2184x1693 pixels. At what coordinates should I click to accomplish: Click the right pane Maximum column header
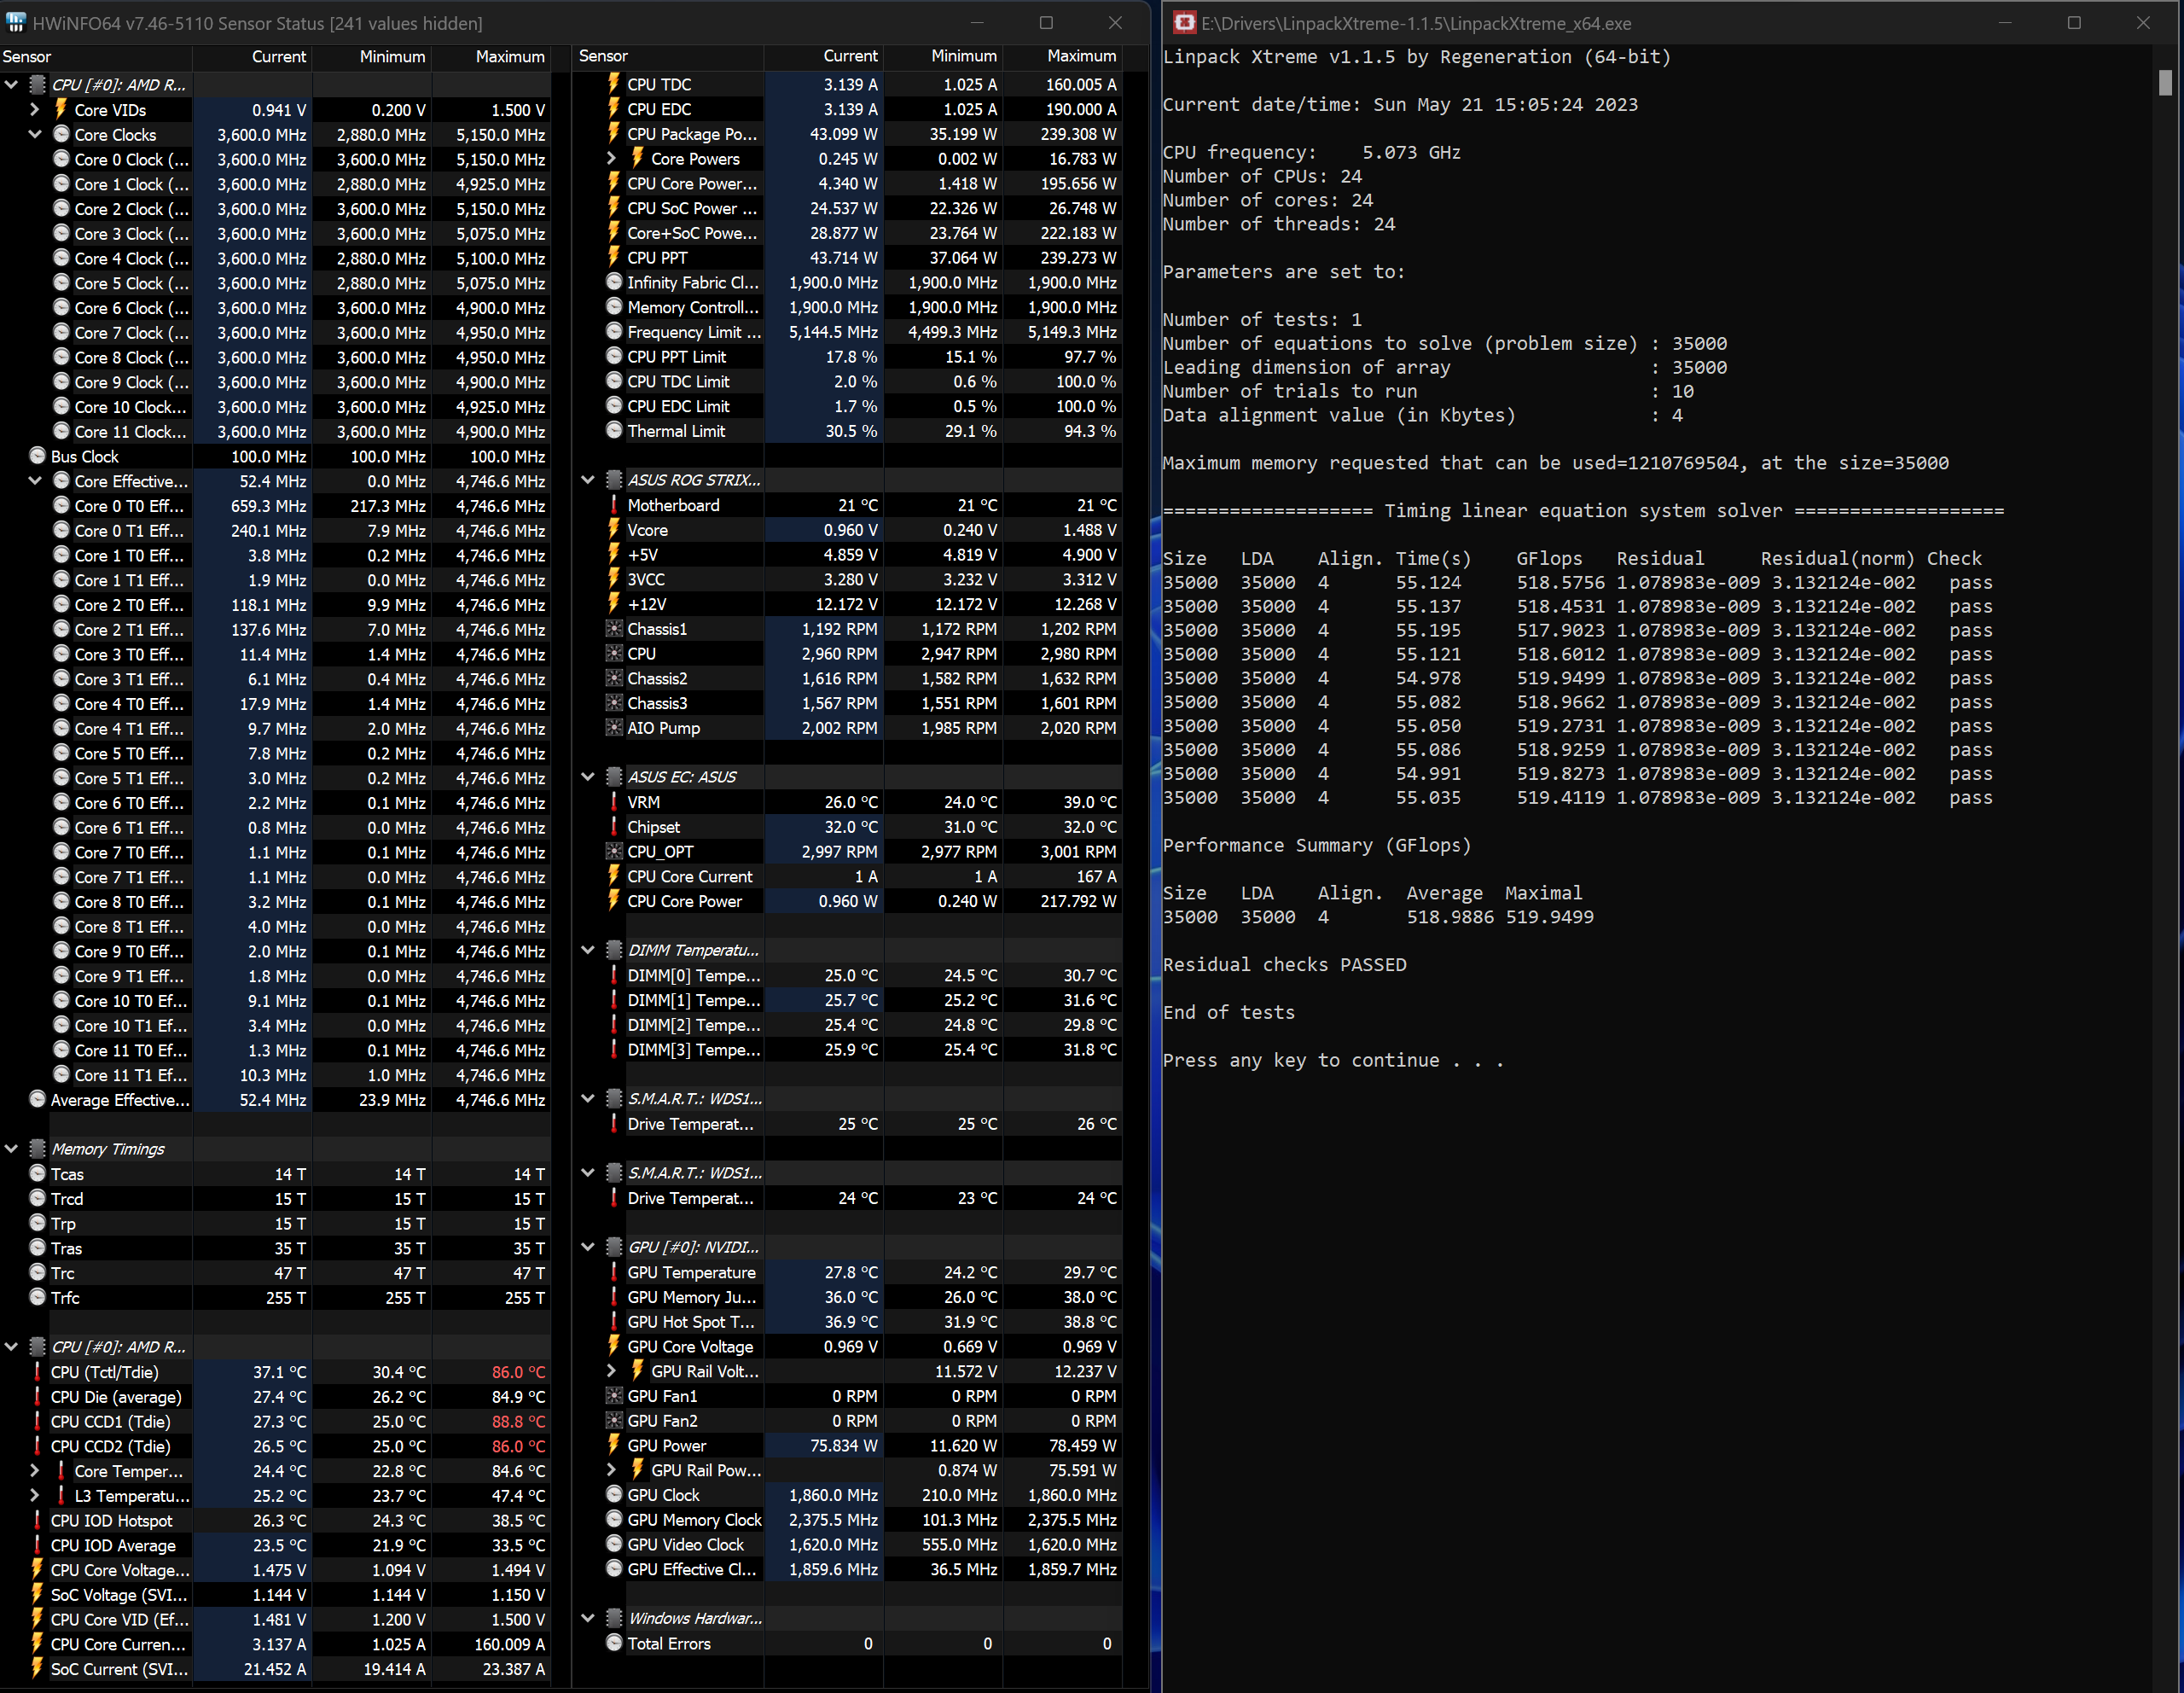point(1063,57)
